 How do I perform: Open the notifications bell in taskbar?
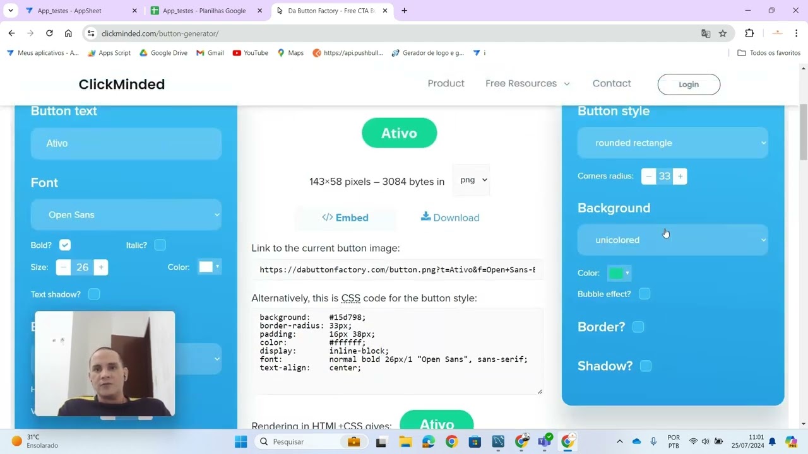pyautogui.click(x=772, y=441)
